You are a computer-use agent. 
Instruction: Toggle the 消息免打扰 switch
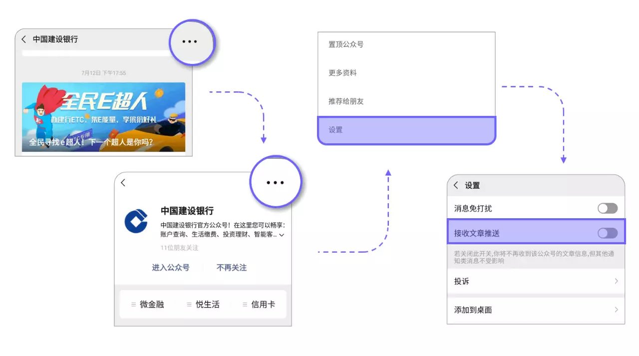(x=608, y=208)
